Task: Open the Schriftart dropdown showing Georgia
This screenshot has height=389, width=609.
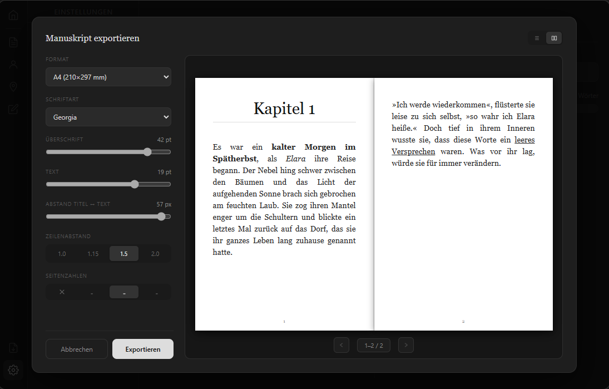Action: click(x=108, y=117)
